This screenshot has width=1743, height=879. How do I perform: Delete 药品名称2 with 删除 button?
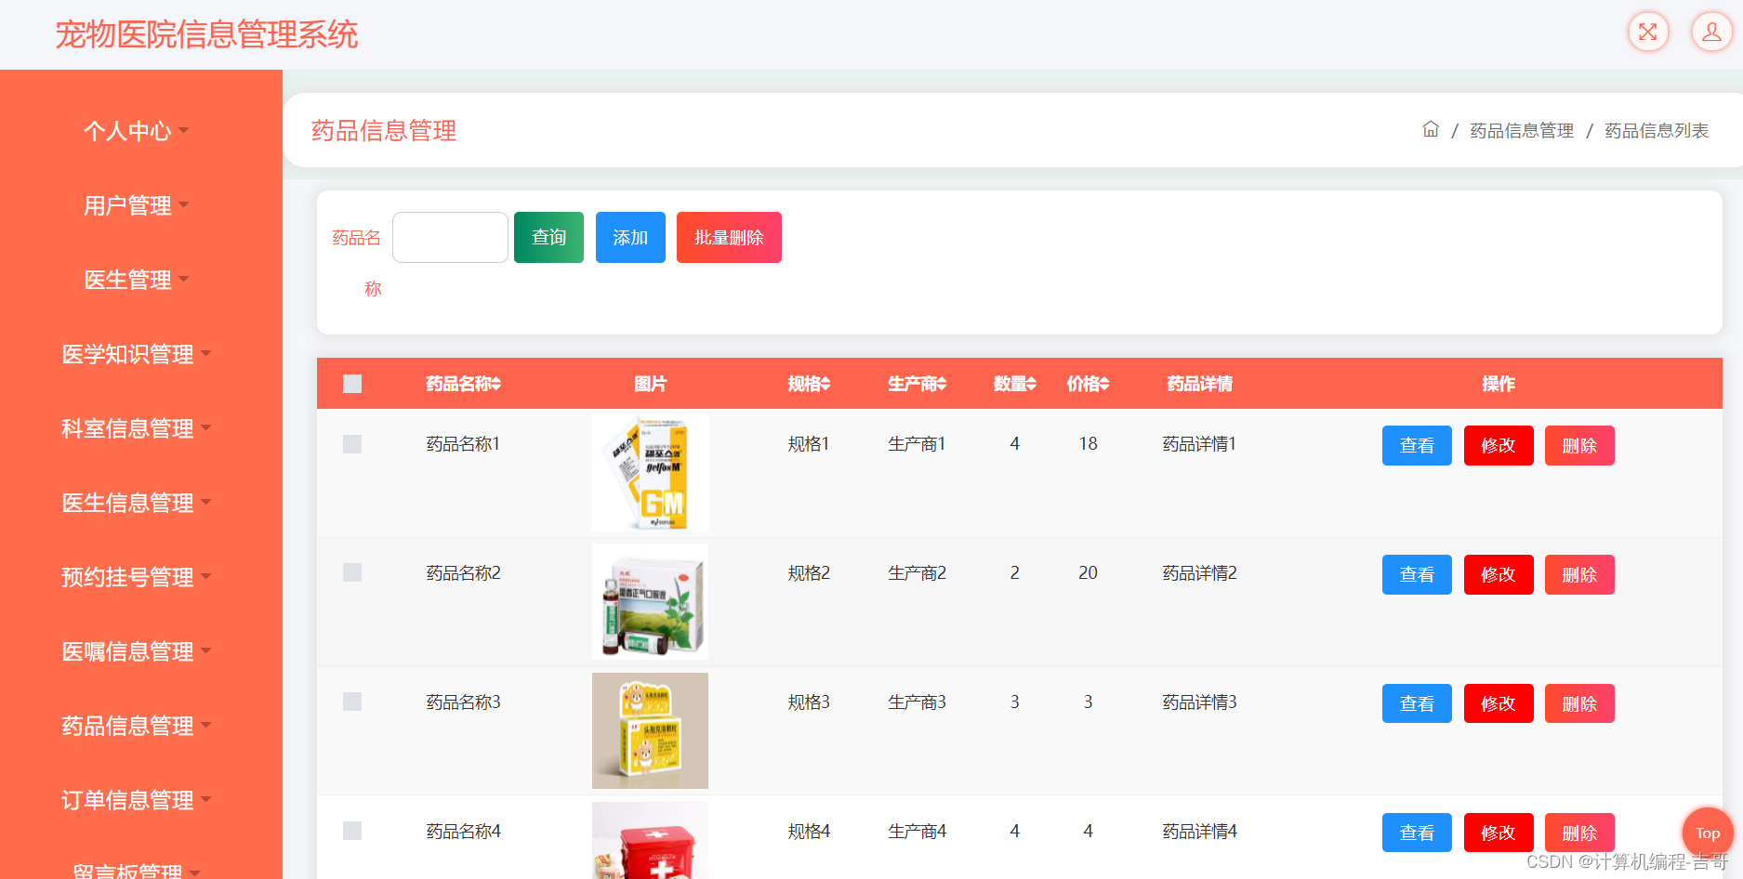pos(1579,574)
